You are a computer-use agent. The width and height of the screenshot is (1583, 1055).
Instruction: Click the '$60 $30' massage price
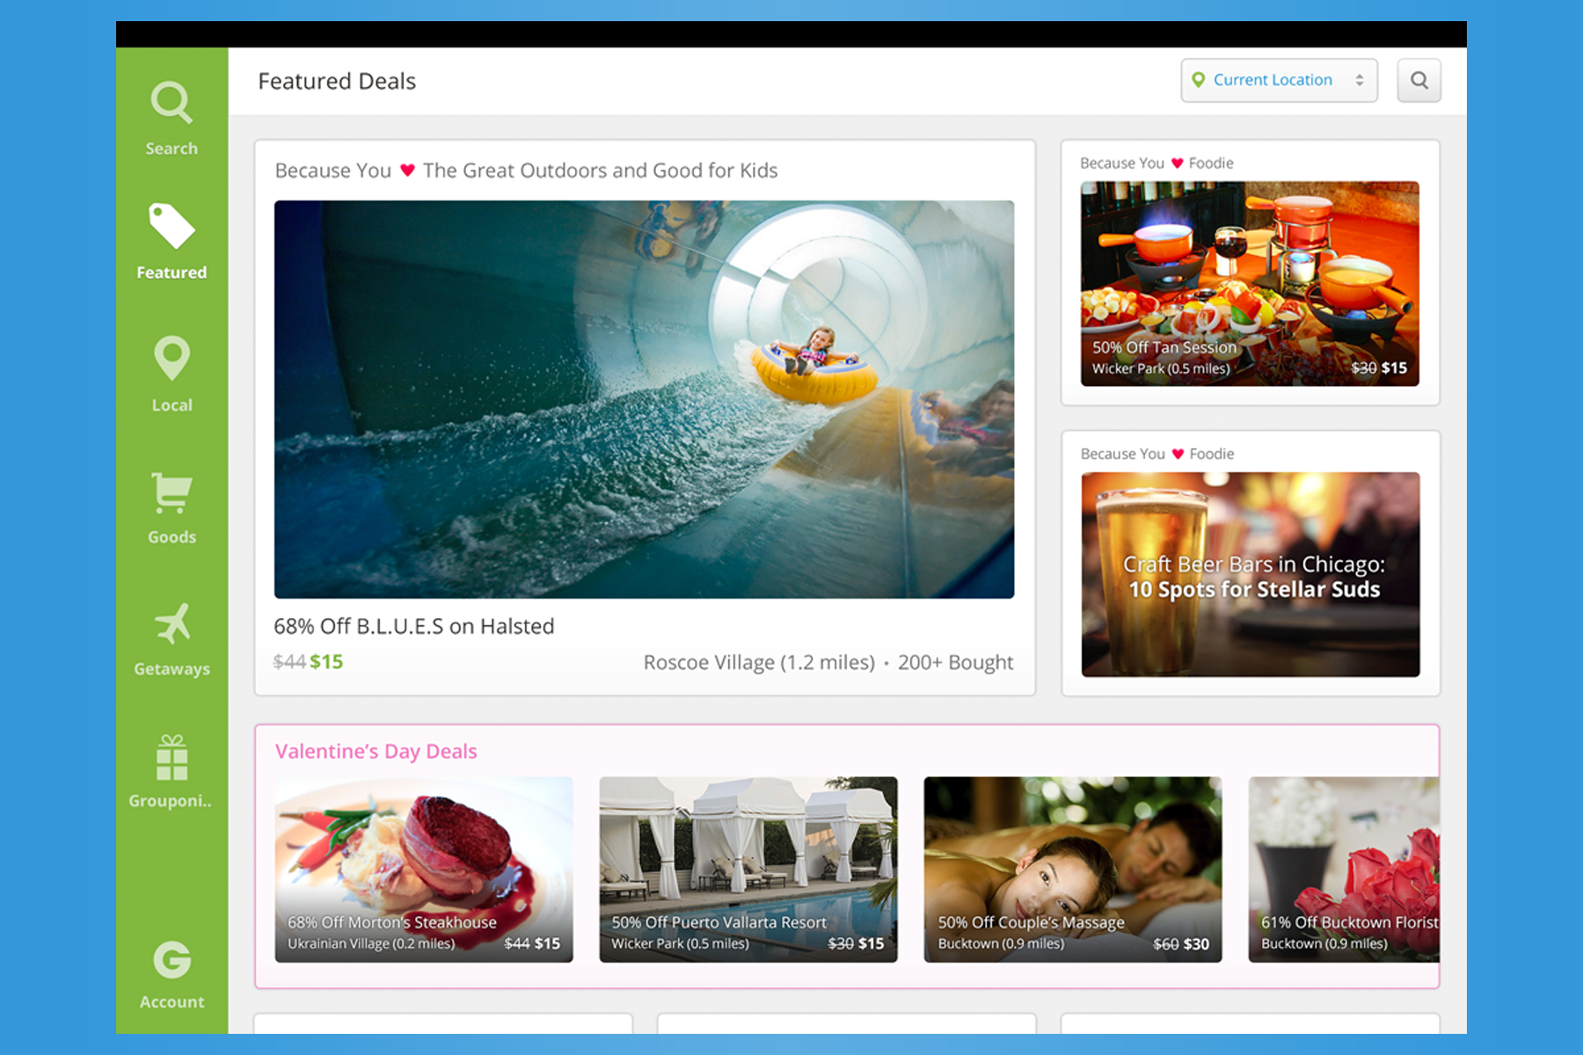[x=1181, y=944]
